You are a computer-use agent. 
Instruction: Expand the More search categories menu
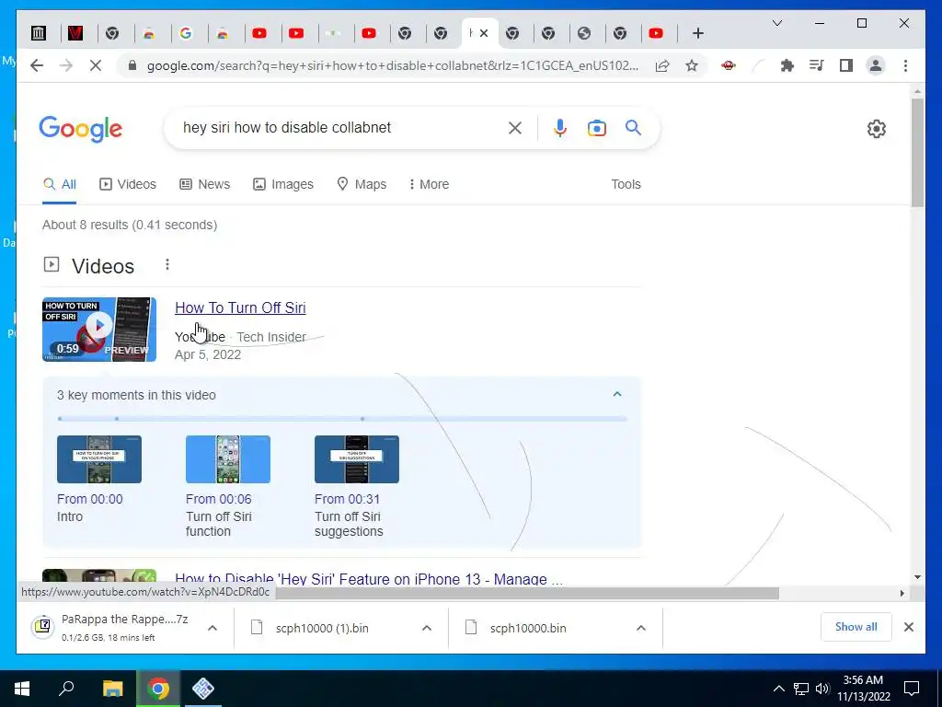click(x=429, y=184)
